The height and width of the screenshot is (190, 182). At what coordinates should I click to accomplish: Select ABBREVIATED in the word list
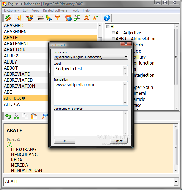[x=26, y=80]
